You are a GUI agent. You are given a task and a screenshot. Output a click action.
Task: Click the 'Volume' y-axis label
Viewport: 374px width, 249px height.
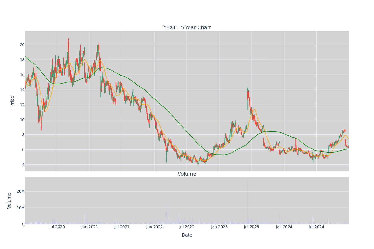click(x=9, y=200)
